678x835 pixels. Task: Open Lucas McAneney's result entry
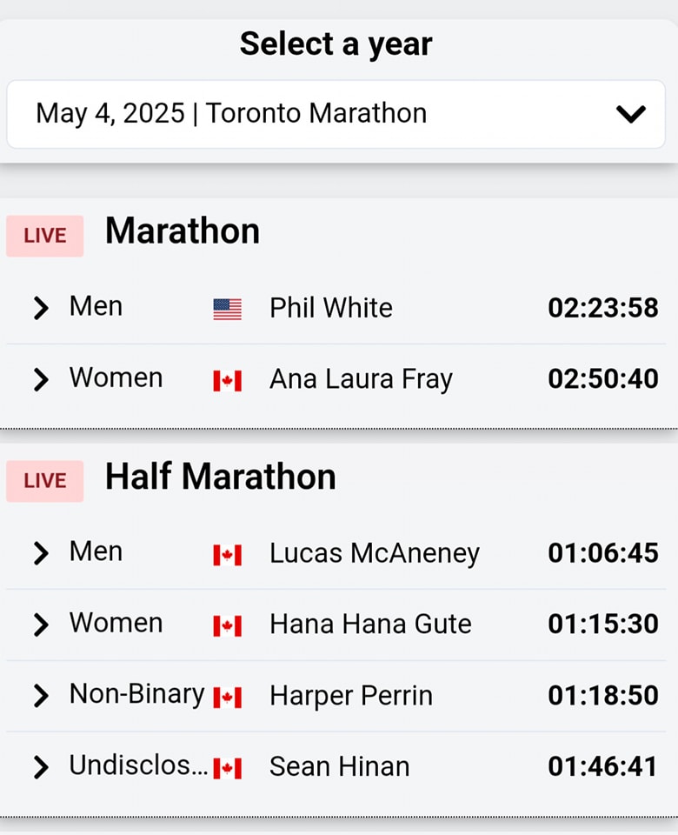(375, 553)
